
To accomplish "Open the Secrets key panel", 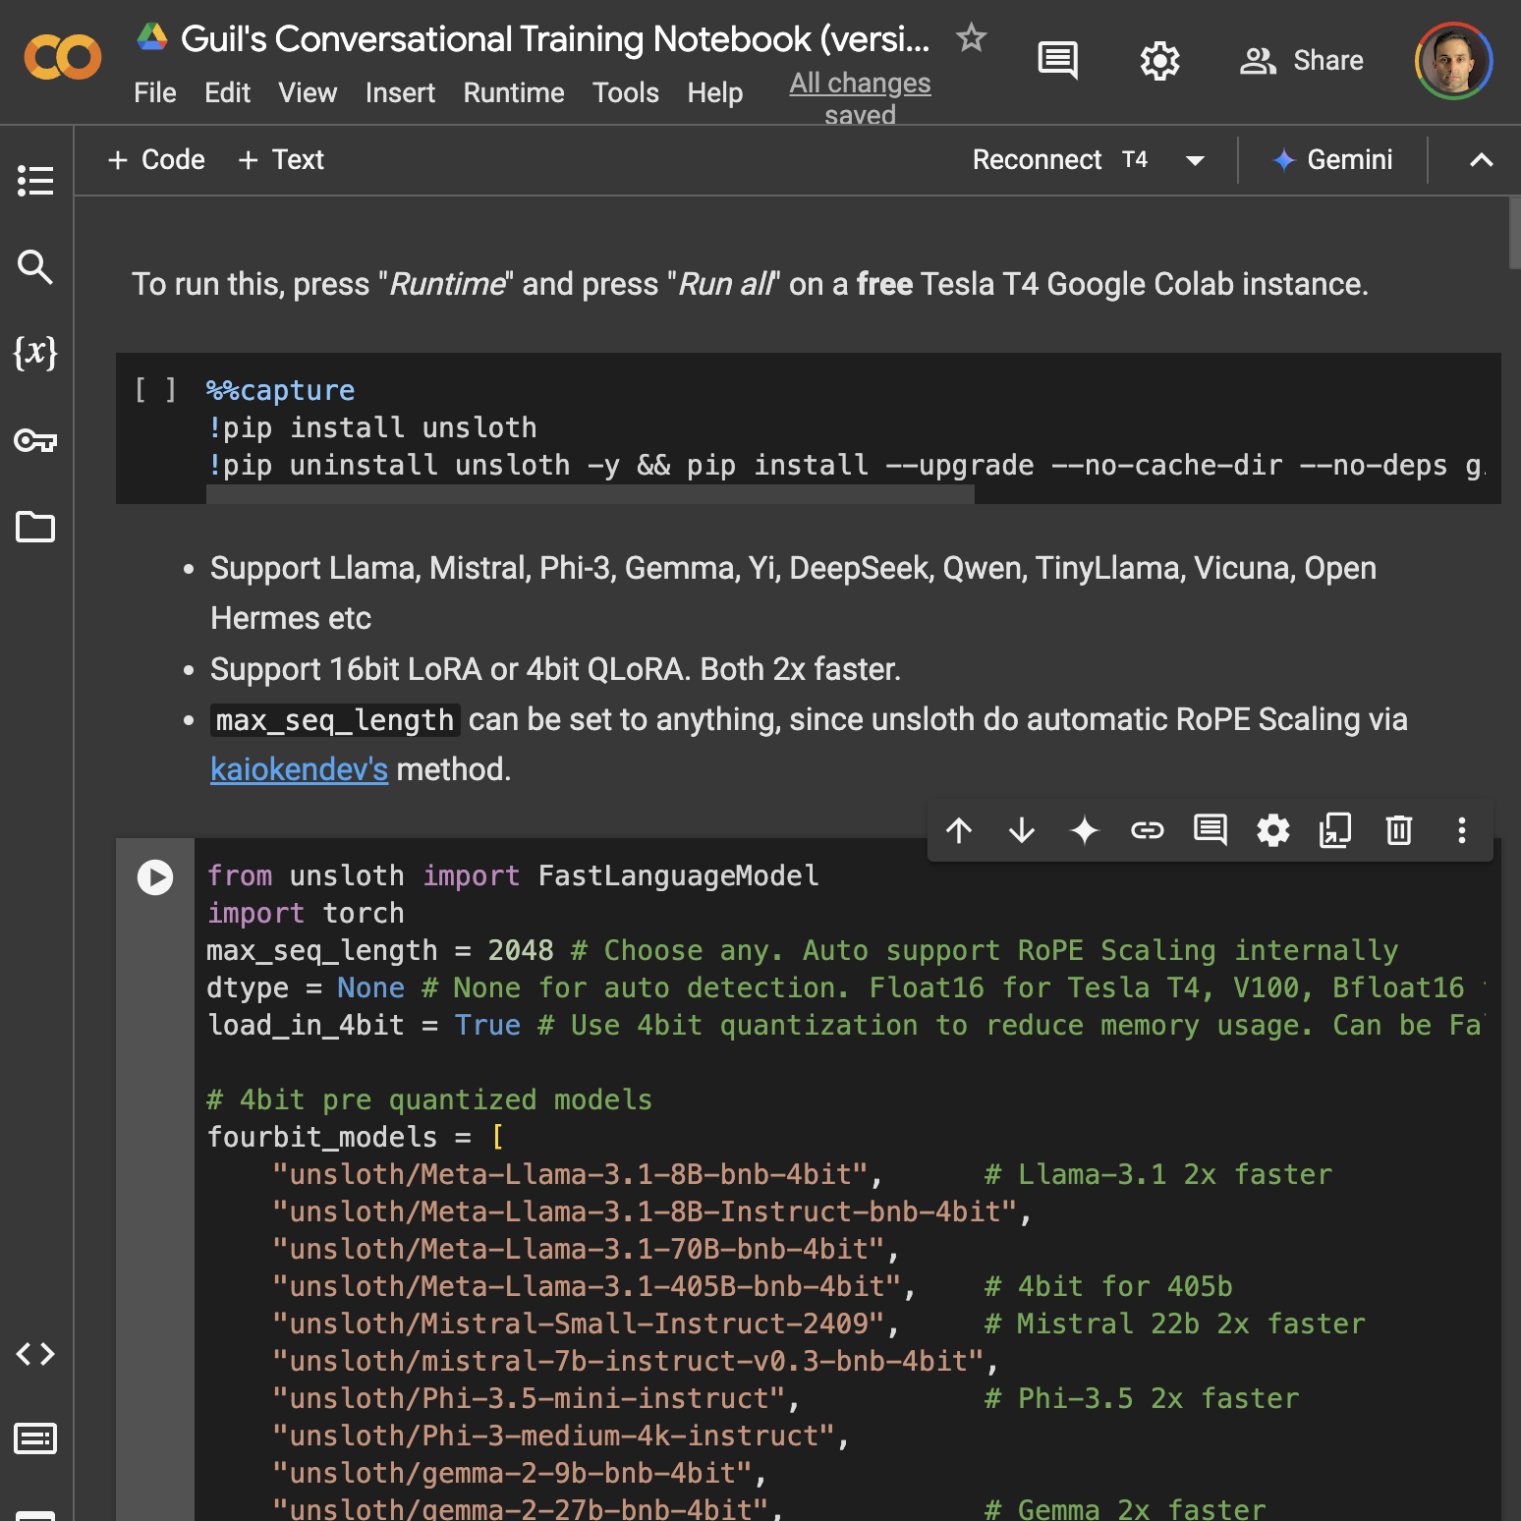I will (x=35, y=439).
